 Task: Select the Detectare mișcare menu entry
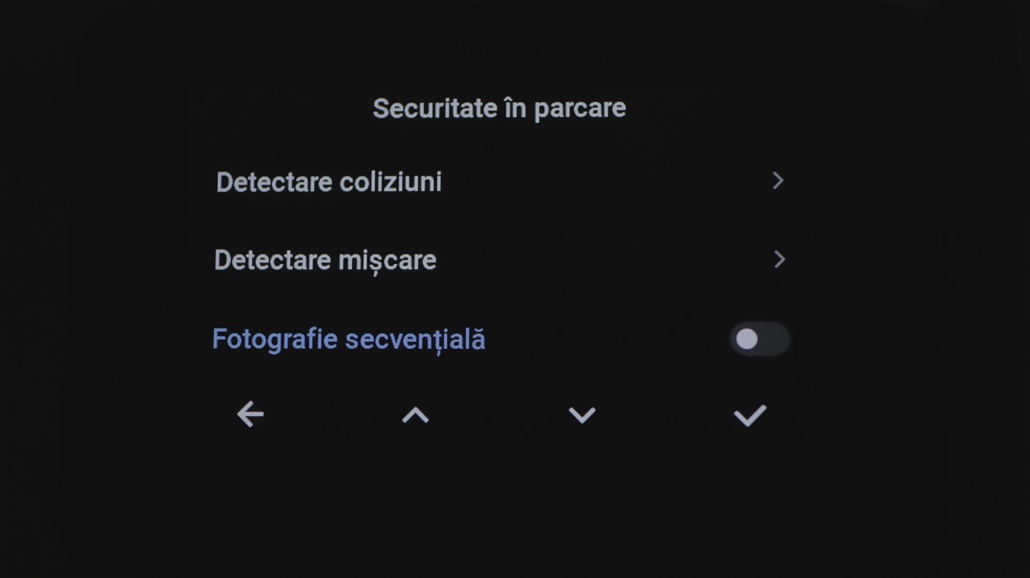[325, 260]
